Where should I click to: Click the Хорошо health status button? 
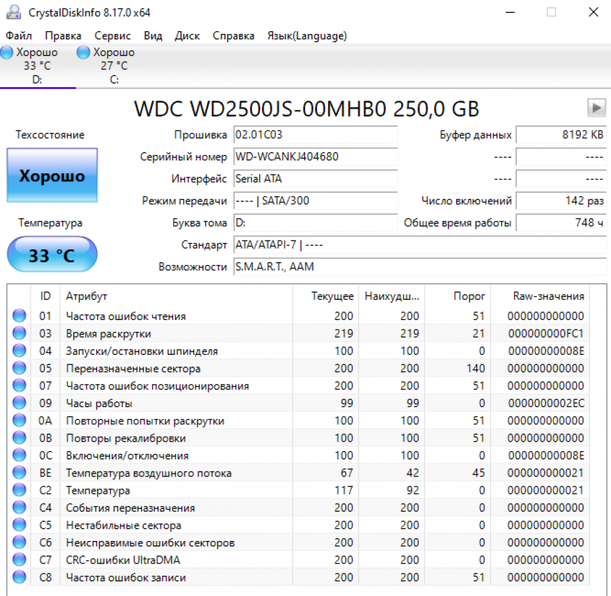tap(52, 176)
